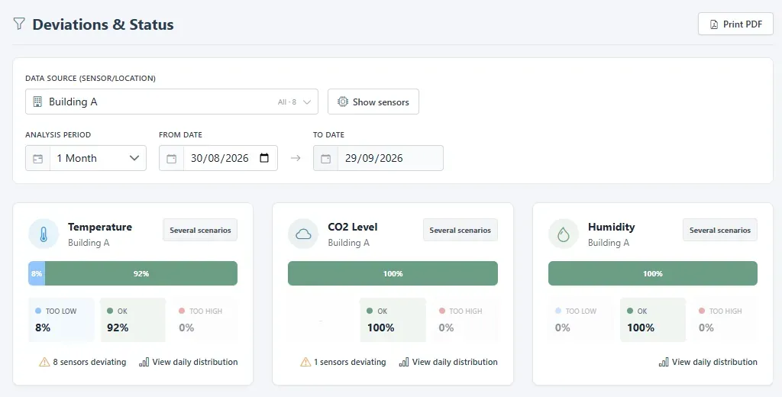Select the OK 100% tile in CO2 Level

click(x=393, y=320)
